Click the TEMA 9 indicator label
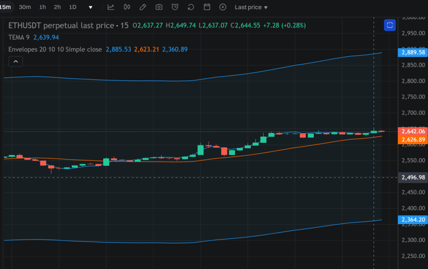This screenshot has width=428, height=269. pyautogui.click(x=19, y=37)
